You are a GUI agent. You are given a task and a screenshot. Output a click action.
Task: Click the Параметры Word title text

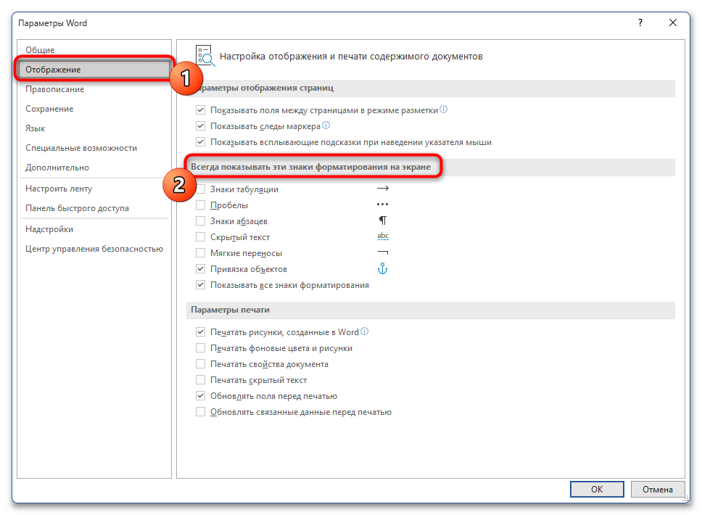[x=53, y=23]
